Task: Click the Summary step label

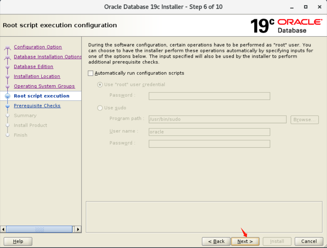Action: [x=25, y=115]
